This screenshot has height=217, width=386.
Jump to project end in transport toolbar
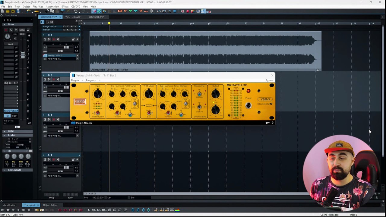pyautogui.click(x=28, y=210)
